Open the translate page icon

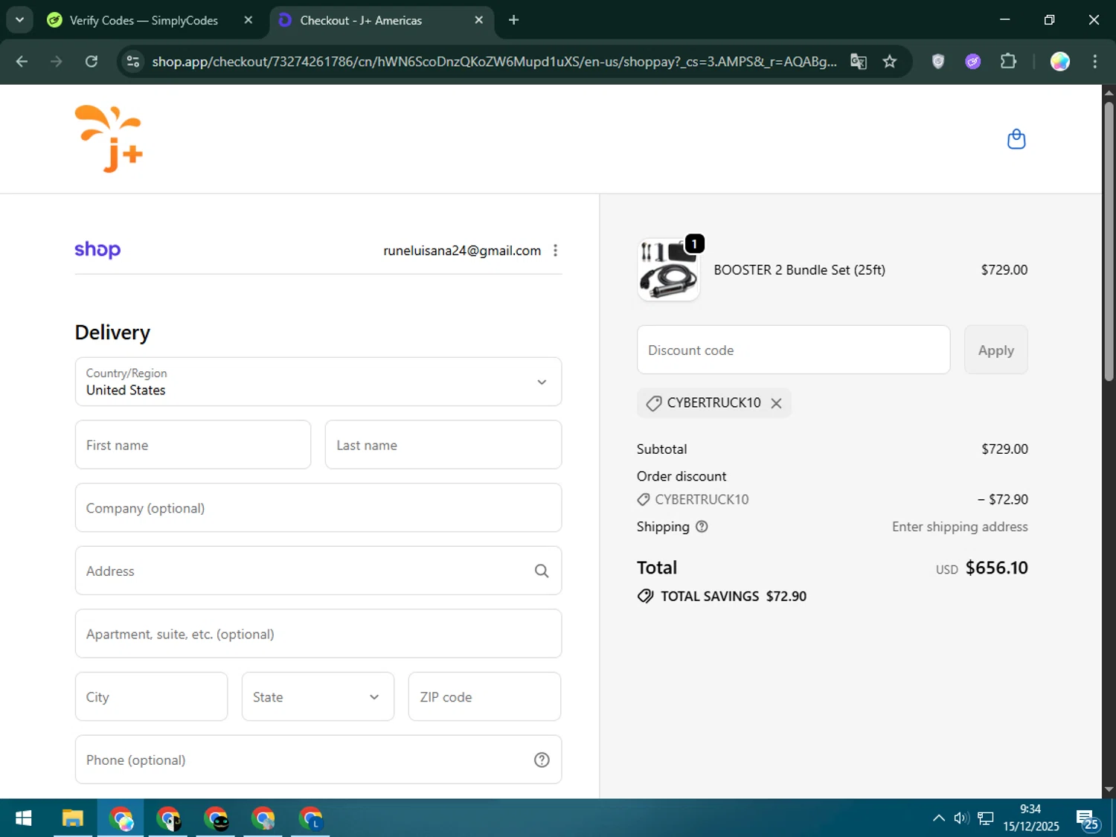(859, 62)
